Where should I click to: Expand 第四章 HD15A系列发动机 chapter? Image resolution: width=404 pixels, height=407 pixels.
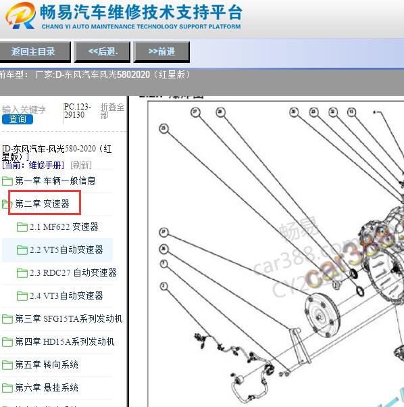pyautogui.click(x=65, y=341)
